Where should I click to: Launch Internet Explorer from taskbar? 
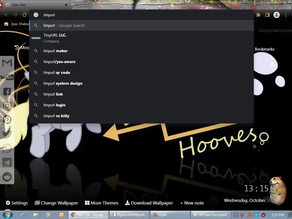click(23, 215)
